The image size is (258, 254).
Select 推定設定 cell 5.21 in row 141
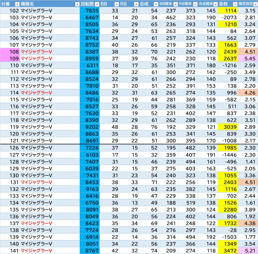(x=248, y=250)
